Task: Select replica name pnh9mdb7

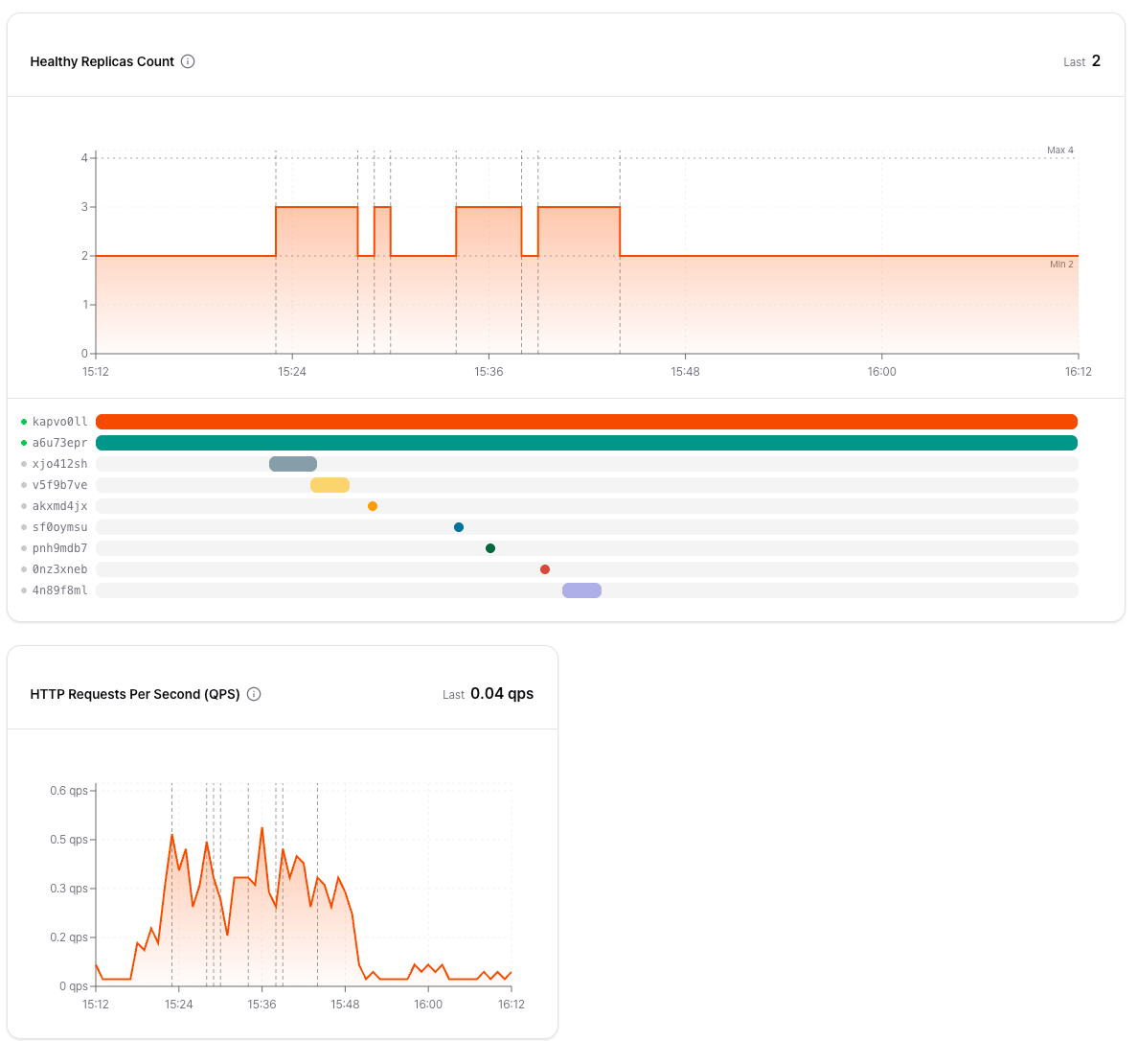Action: pyautogui.click(x=59, y=548)
